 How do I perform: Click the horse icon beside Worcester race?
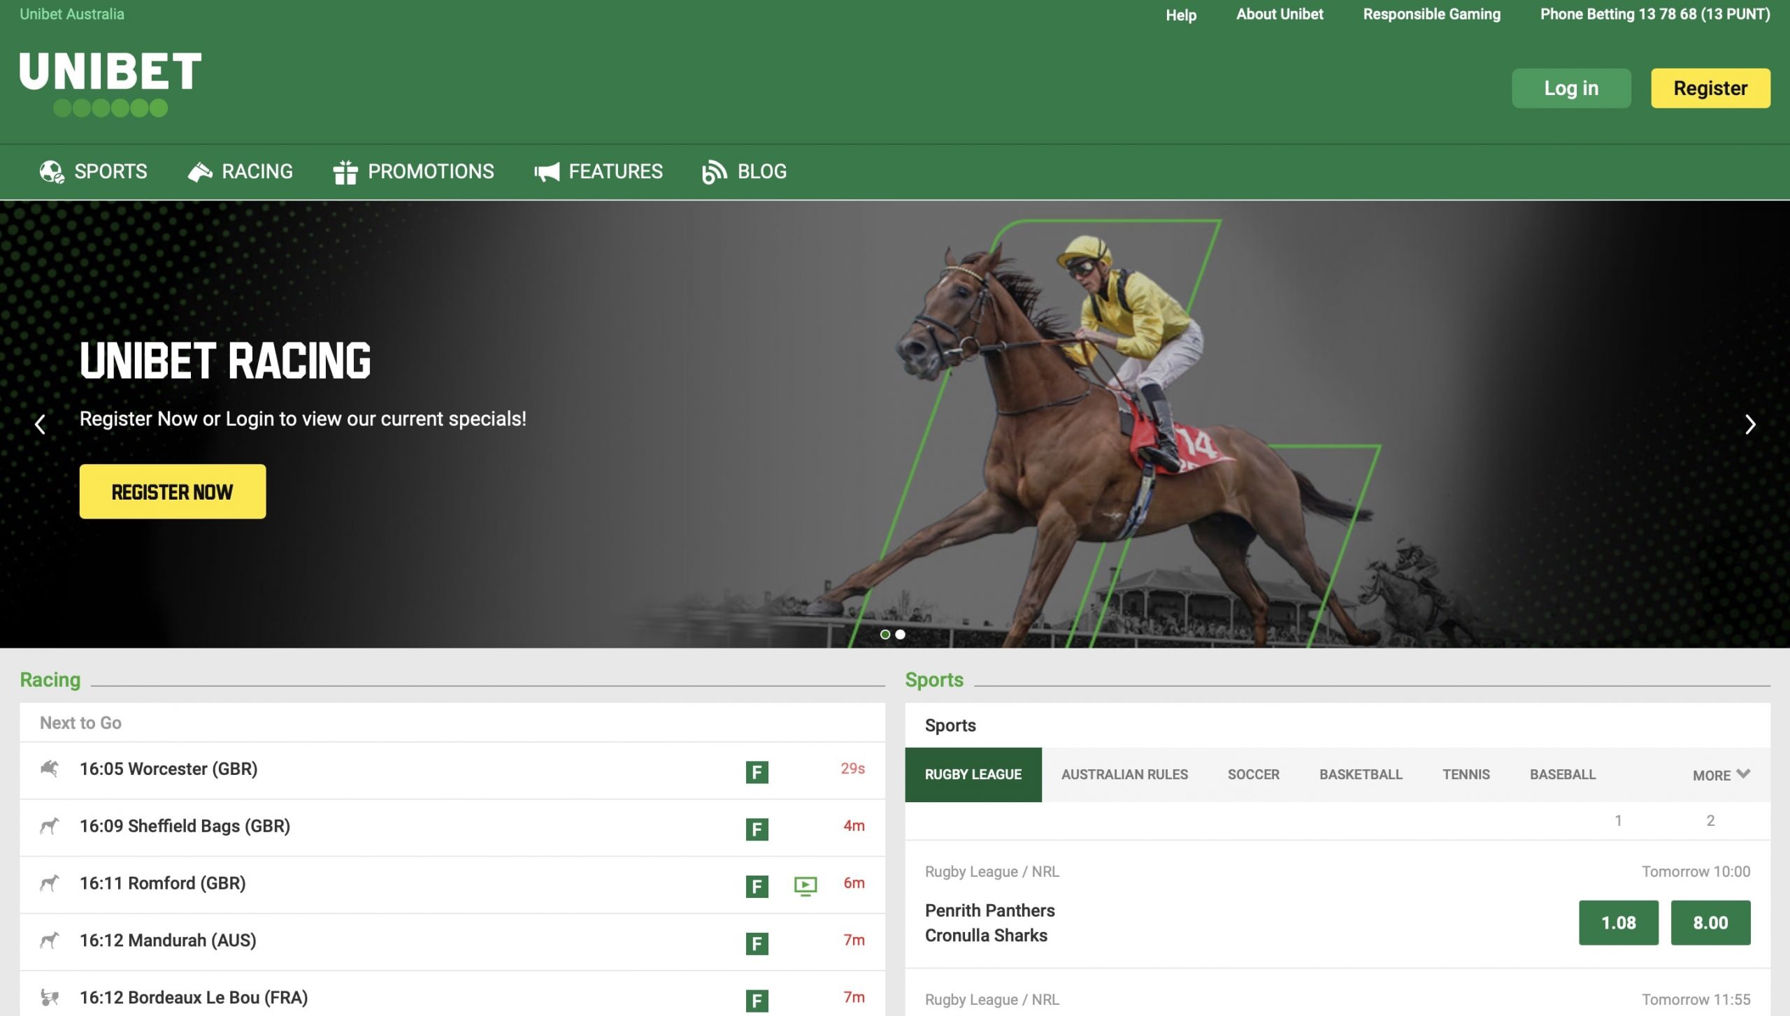[49, 769]
